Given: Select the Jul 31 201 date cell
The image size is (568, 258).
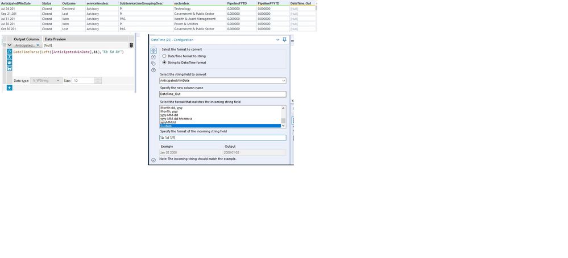Looking at the screenshot, I should click(20, 19).
